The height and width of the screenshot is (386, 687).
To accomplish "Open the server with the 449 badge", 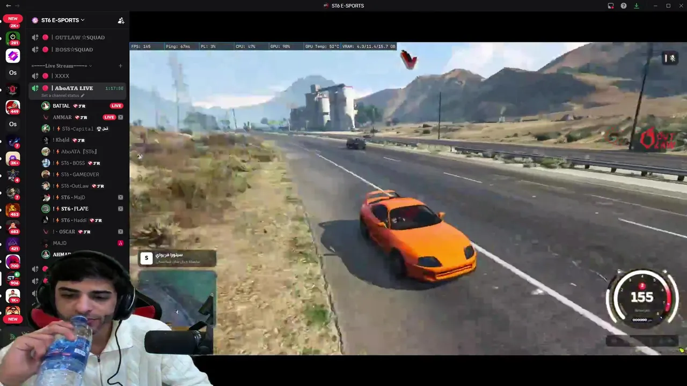I will point(13,107).
